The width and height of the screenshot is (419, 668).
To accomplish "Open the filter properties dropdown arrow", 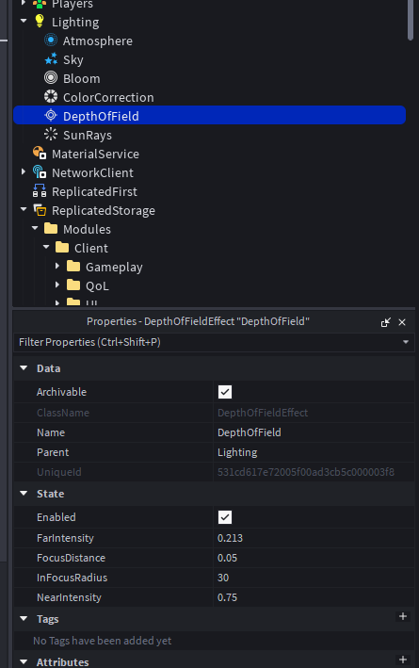I will click(x=406, y=342).
